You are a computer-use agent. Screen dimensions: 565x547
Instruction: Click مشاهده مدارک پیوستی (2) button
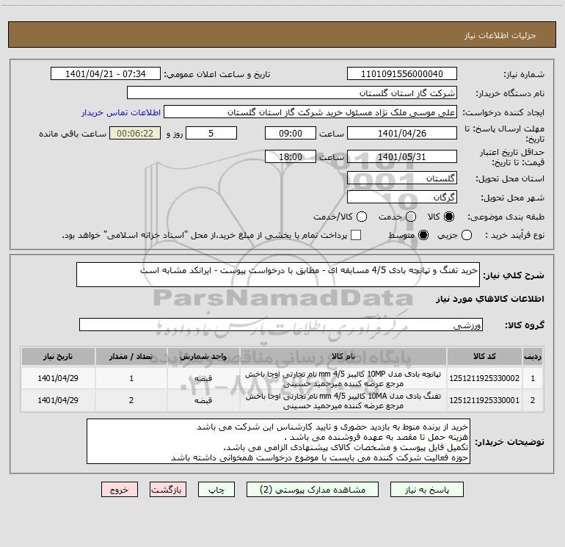tap(313, 490)
